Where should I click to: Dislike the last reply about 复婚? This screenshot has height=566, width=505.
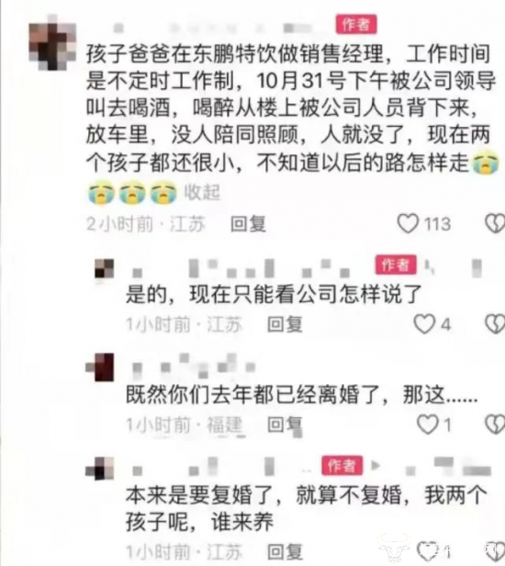point(496,551)
